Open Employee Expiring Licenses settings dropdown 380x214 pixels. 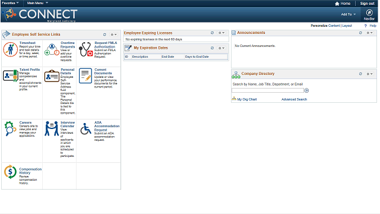221,33
